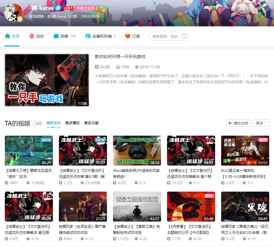This screenshot has height=247, width=274.
Task: Open 生死轮回 video thumbnail
Action: click(83, 207)
